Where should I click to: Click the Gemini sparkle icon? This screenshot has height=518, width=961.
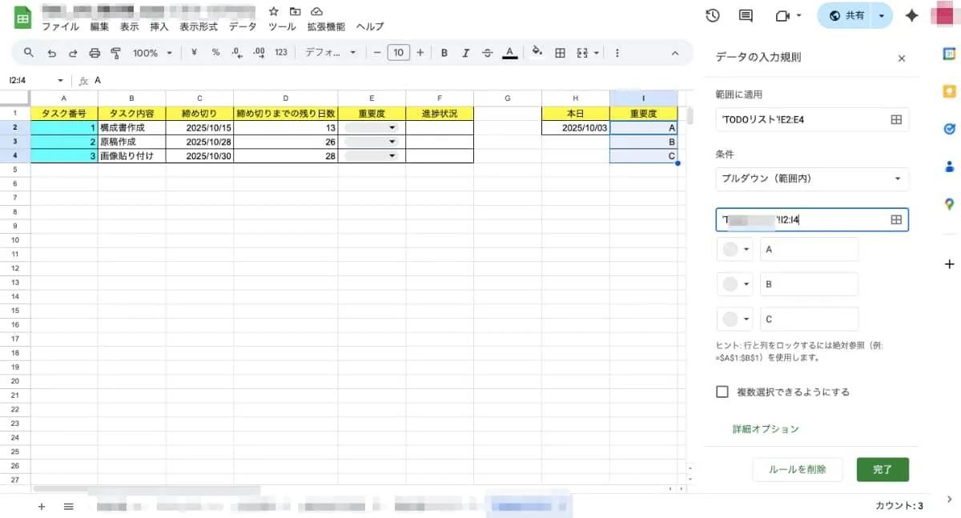coord(912,15)
